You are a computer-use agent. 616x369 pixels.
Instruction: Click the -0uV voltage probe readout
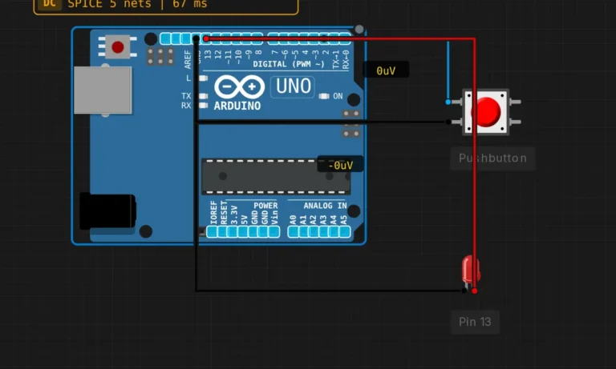pyautogui.click(x=340, y=165)
